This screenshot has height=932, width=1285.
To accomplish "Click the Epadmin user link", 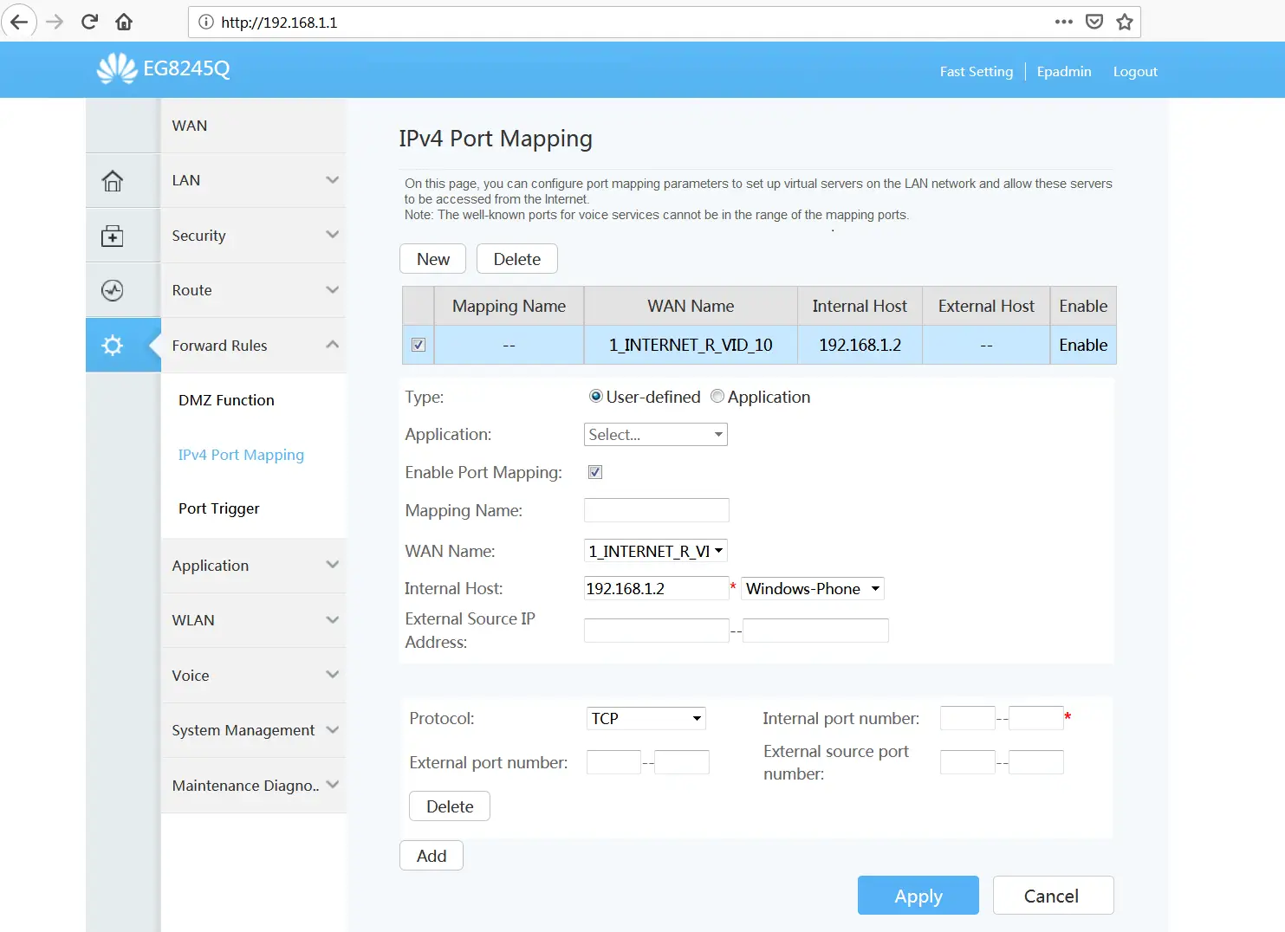I will pos(1064,72).
